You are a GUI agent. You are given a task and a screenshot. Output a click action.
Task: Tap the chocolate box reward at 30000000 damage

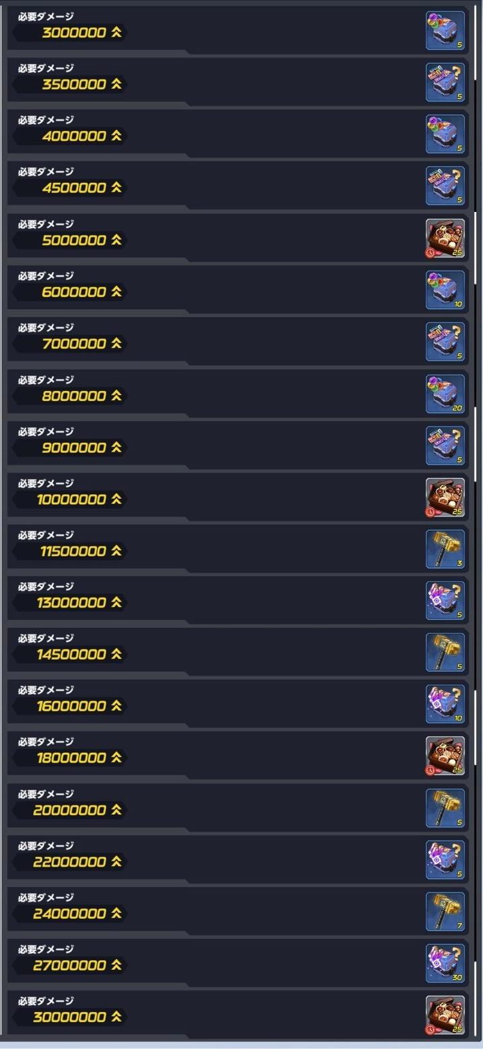(445, 1015)
